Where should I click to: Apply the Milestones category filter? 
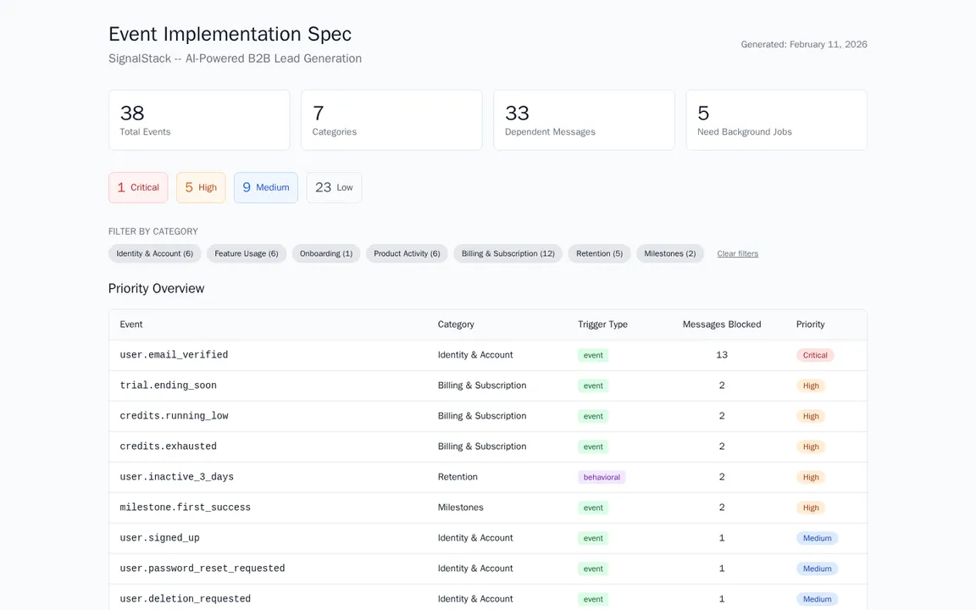click(669, 253)
